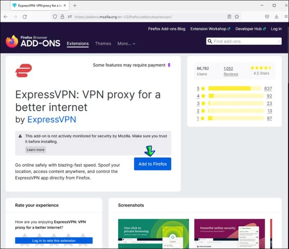Click the search magnifier icon
This screenshot has width=289, height=249.
pos(210,41)
